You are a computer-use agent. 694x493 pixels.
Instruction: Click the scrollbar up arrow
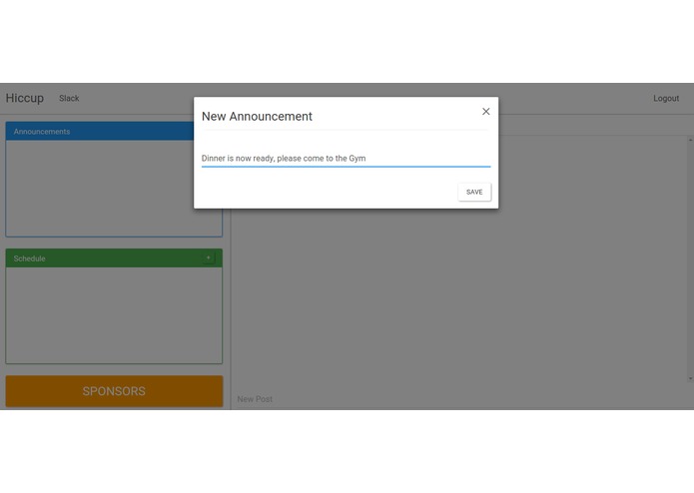click(690, 140)
